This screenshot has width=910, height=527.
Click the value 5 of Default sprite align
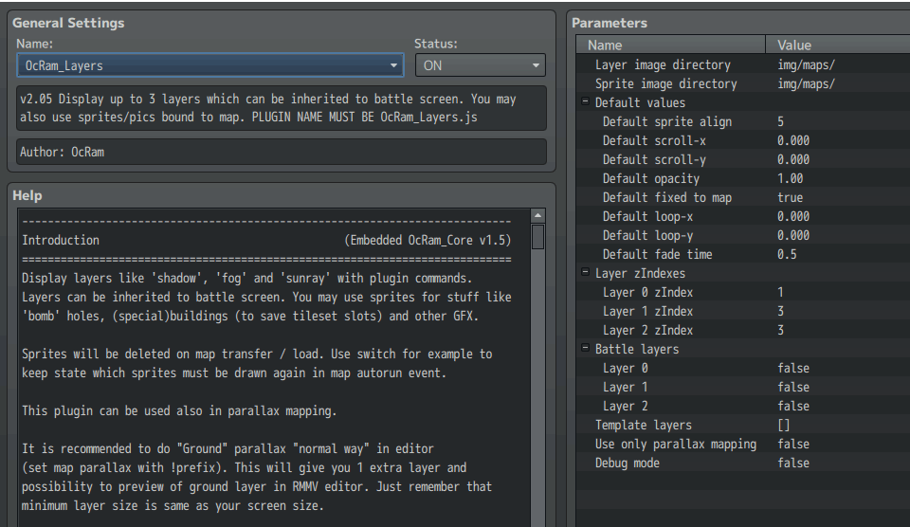[x=780, y=122]
